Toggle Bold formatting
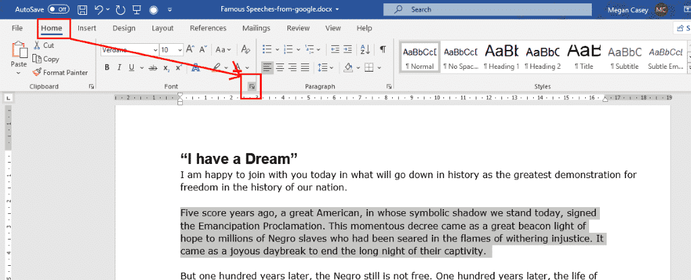 pos(107,67)
